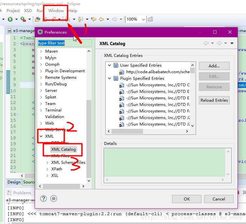The width and height of the screenshot is (246, 224).
Task: Click the Run Last Tool icon with the red toolbox
Action: [23, 19]
